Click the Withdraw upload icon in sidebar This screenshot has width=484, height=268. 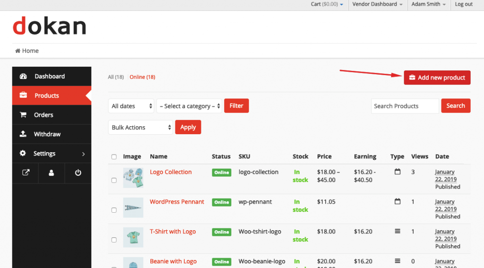click(23, 134)
